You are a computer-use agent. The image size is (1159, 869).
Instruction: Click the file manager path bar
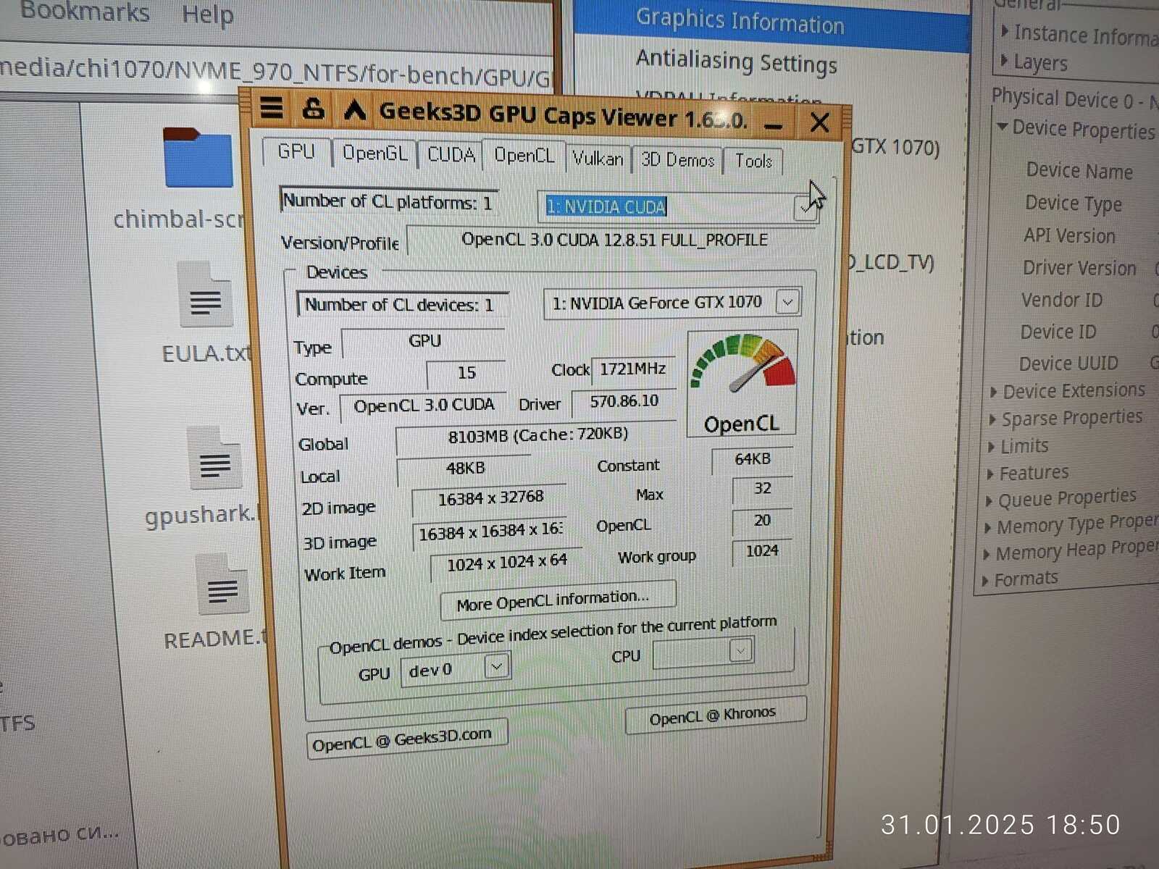click(277, 72)
